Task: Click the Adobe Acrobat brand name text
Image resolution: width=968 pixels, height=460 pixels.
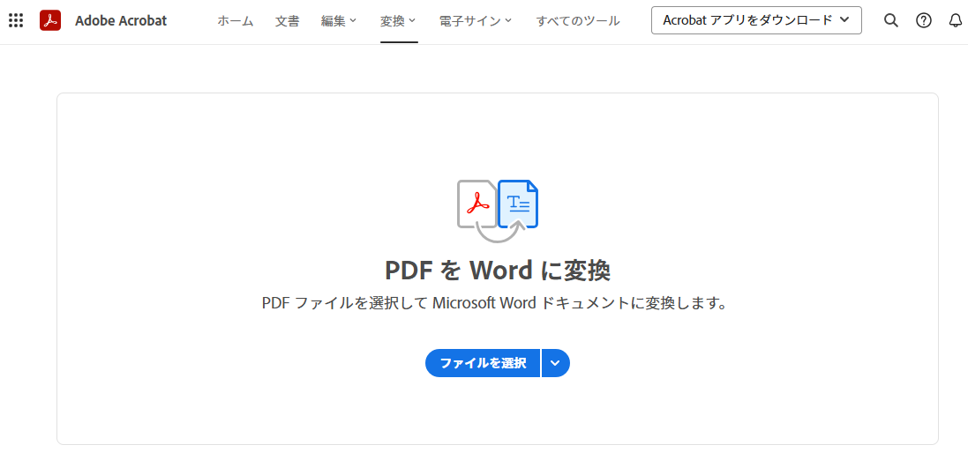Action: coord(121,20)
